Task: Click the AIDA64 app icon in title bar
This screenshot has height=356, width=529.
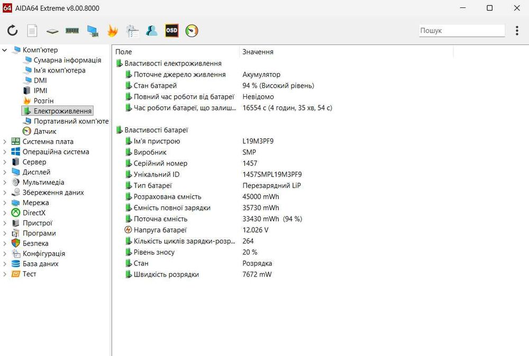Action: (x=7, y=8)
